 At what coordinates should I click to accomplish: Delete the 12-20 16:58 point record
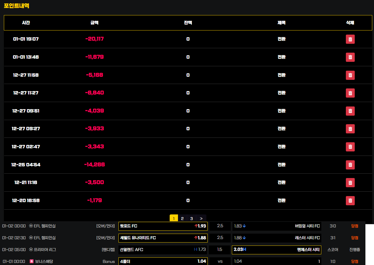pyautogui.click(x=350, y=201)
